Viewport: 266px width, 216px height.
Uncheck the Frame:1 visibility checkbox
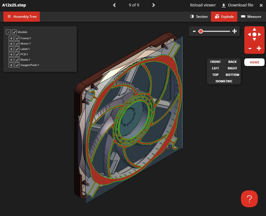(x=17, y=38)
